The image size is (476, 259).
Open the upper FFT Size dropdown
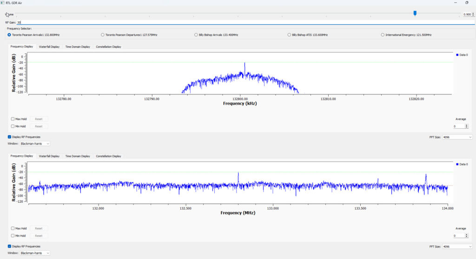[x=458, y=137]
